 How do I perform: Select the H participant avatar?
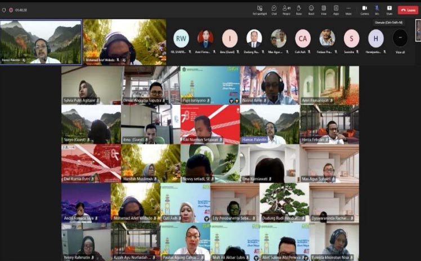point(376,38)
